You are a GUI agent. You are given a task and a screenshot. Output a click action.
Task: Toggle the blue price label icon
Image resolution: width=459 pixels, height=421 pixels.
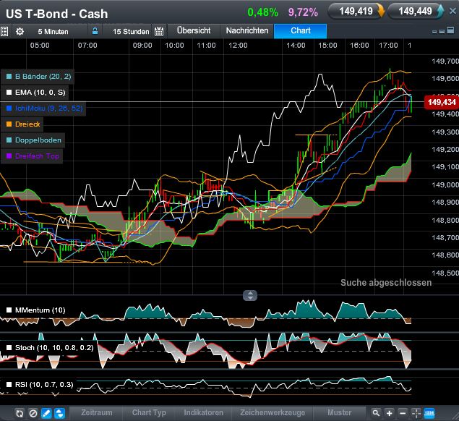pos(429,413)
